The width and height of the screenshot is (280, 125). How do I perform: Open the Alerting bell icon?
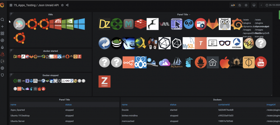pos(2,48)
